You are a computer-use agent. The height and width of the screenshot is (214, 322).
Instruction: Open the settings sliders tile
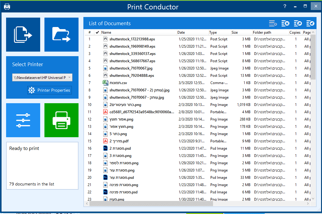click(x=23, y=120)
